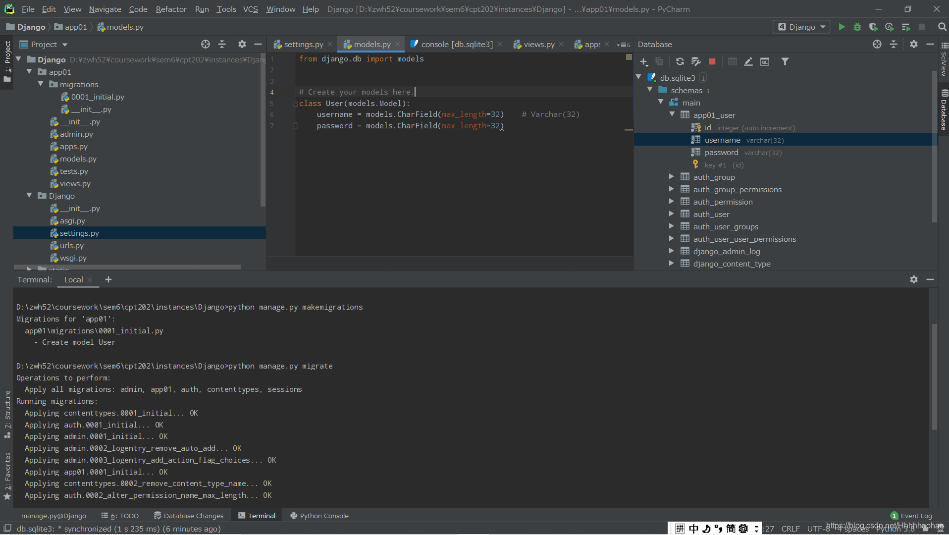Expand the django_admin_log table

point(671,251)
